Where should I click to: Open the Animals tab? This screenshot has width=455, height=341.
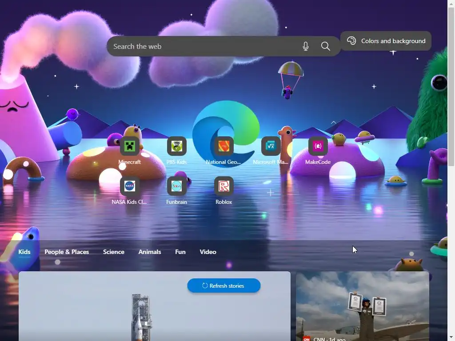click(x=150, y=252)
